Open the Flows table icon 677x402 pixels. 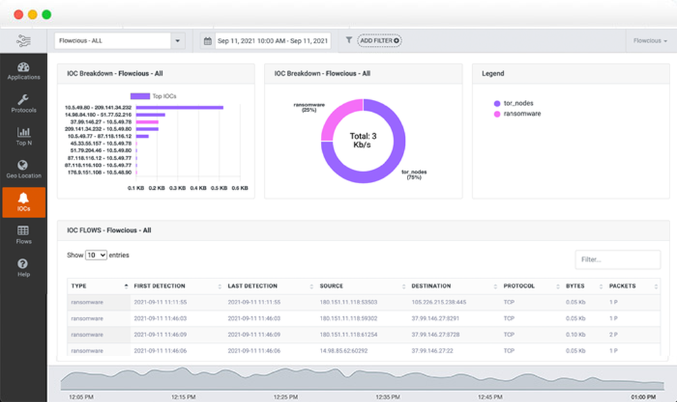click(23, 230)
